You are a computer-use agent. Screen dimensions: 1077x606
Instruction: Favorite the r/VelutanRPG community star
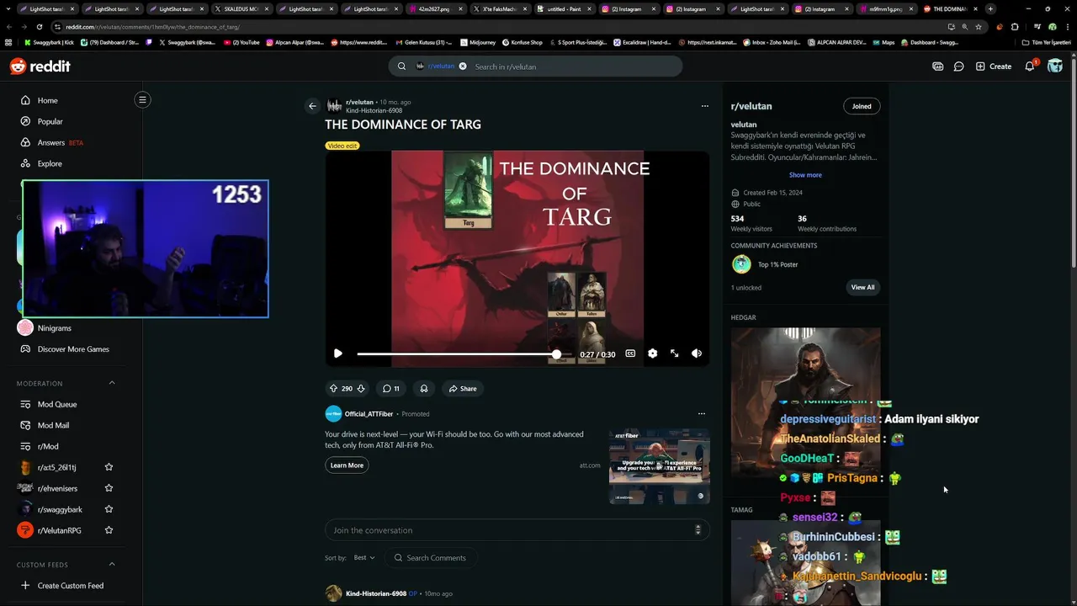point(109,530)
